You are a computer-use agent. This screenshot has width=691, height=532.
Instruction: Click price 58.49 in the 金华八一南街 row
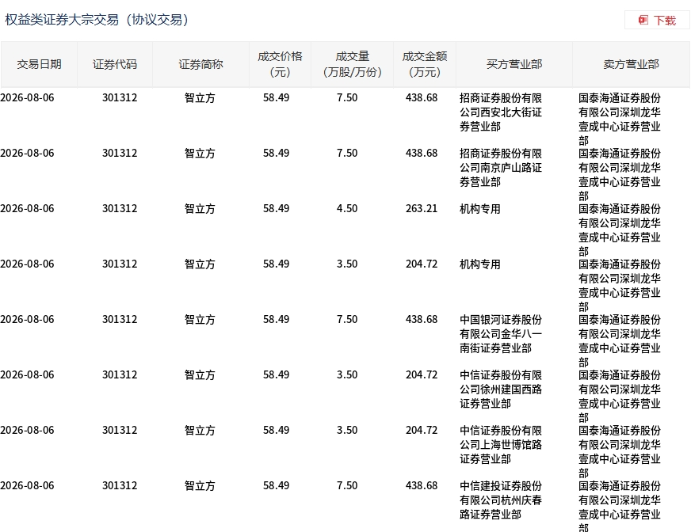coord(277,319)
